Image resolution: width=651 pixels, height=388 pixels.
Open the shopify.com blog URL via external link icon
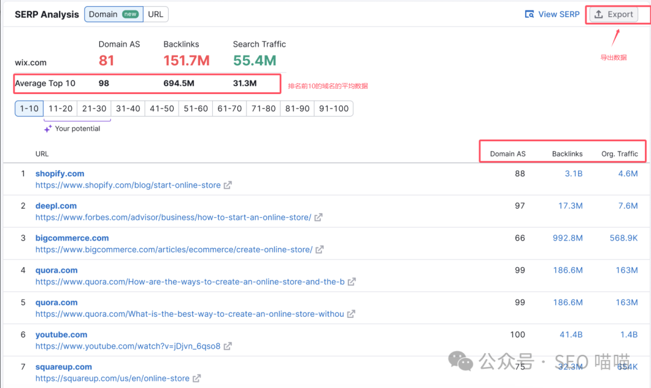(x=227, y=185)
